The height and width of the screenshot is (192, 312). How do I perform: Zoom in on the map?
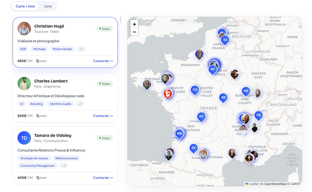click(x=134, y=24)
